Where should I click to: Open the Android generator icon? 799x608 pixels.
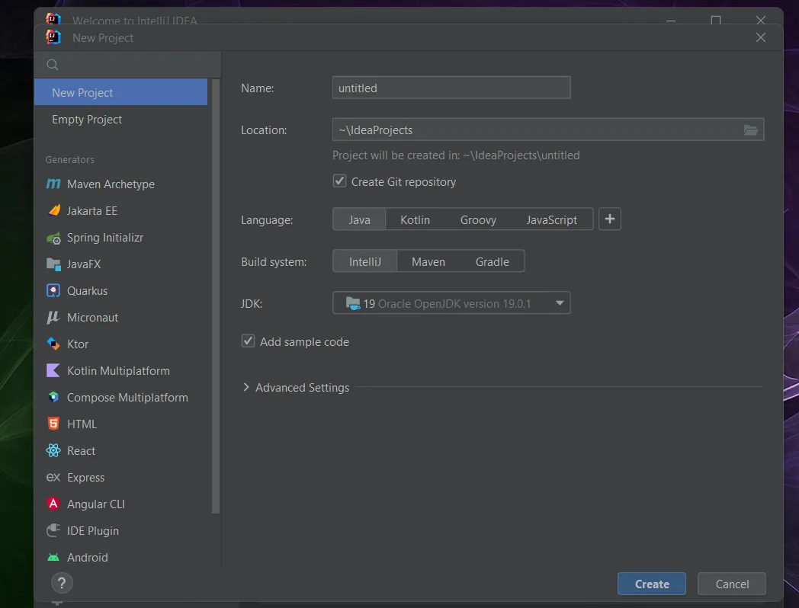(x=53, y=558)
